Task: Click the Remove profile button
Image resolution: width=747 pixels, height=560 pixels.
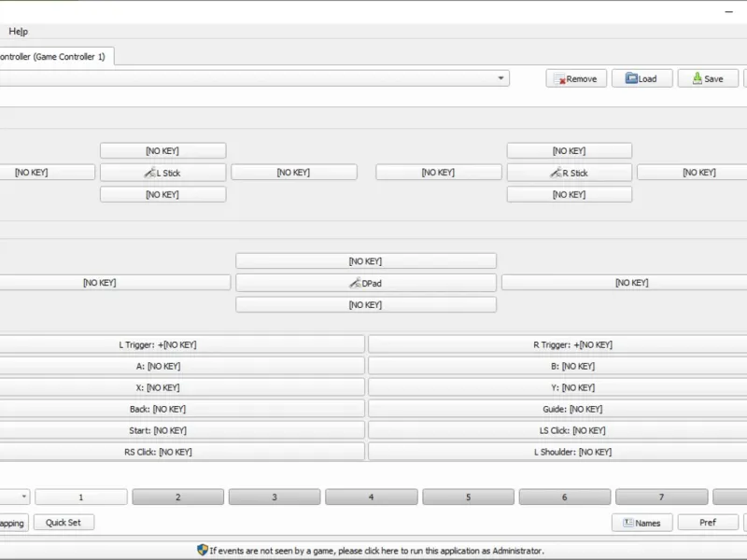Action: click(576, 78)
